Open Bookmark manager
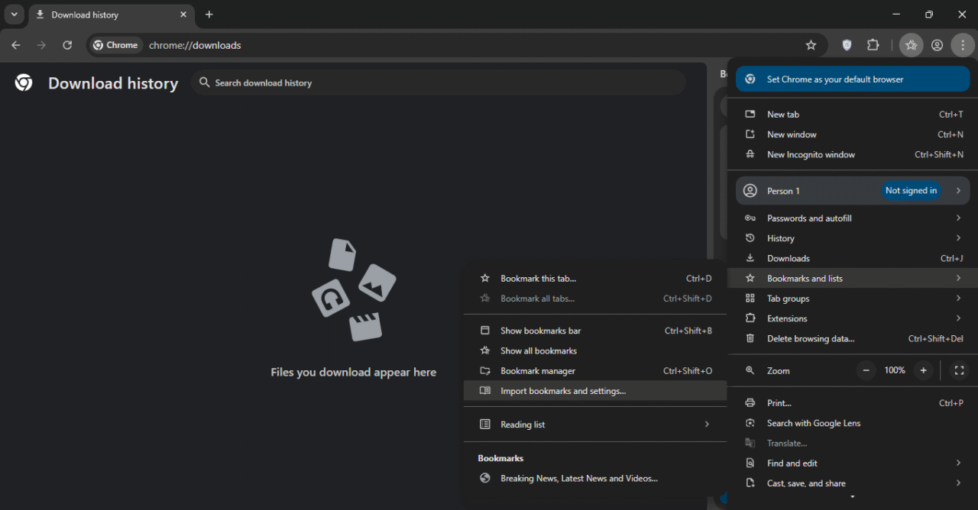 tap(595, 371)
